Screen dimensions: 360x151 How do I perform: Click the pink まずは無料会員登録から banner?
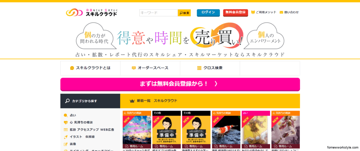click(x=180, y=84)
